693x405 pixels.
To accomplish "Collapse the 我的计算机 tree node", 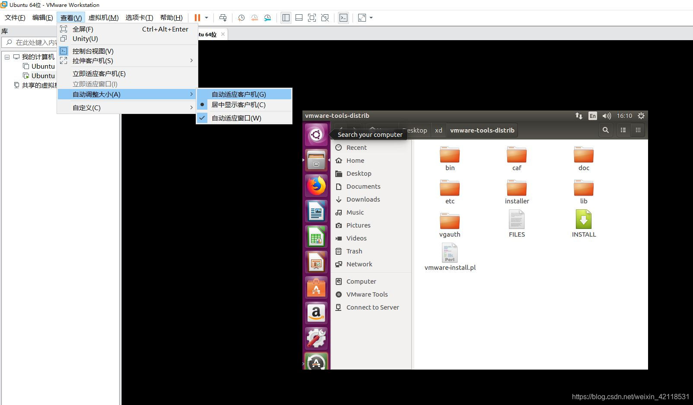I will (7, 57).
